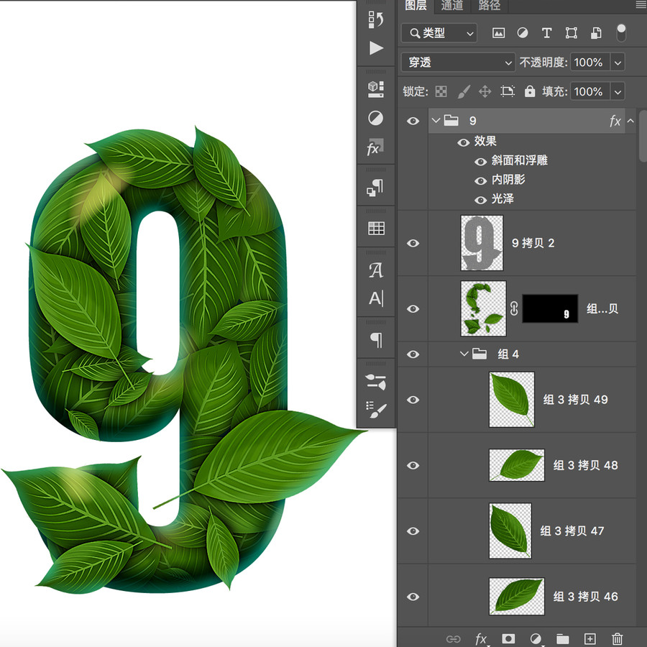
Task: Open the History panel icon
Action: coord(375,19)
